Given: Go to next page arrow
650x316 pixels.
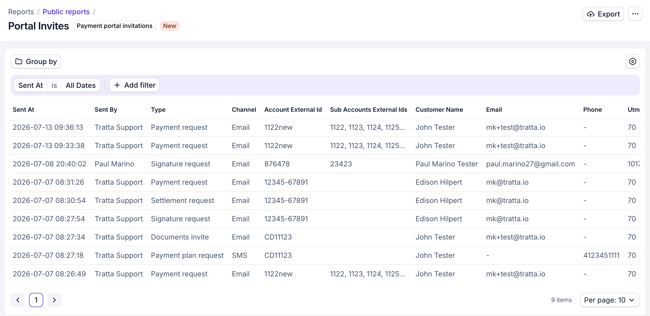Looking at the screenshot, I should tap(54, 300).
